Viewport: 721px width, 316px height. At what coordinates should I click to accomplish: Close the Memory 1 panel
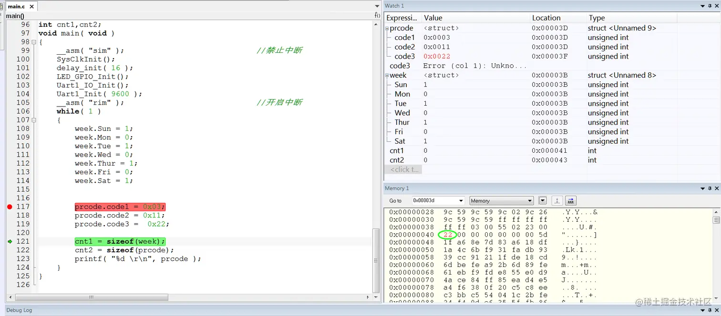point(716,188)
